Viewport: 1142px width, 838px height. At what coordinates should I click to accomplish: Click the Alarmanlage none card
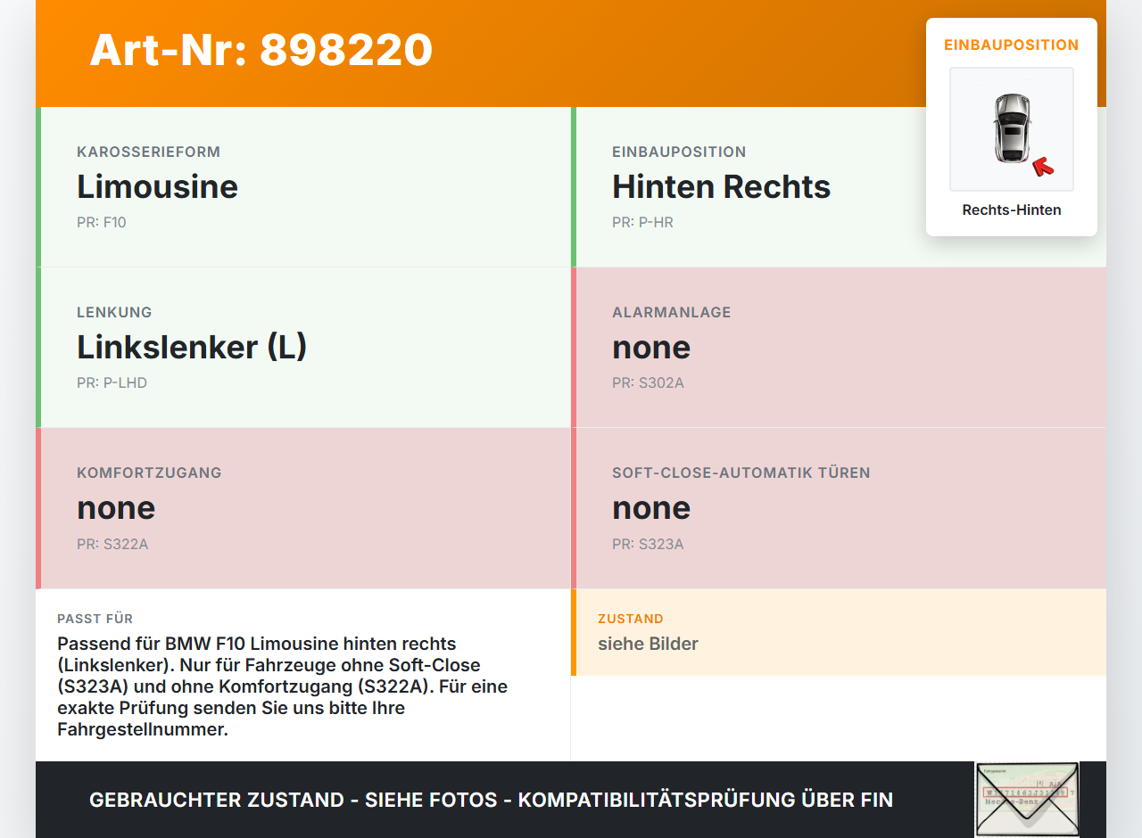click(x=839, y=348)
